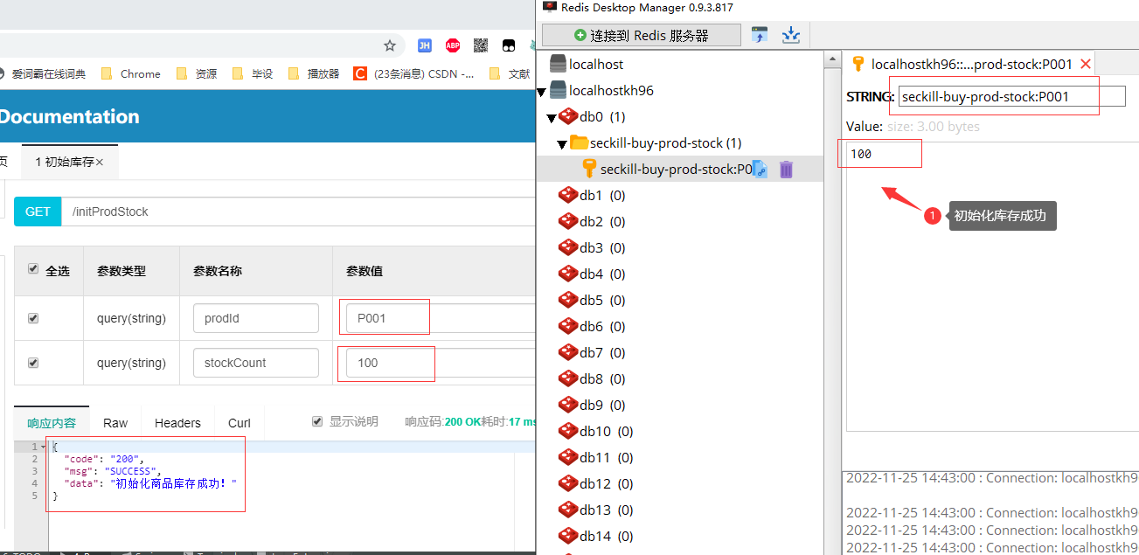Click the purple trash icon for the key
This screenshot has height=555, width=1139.
coord(786,170)
